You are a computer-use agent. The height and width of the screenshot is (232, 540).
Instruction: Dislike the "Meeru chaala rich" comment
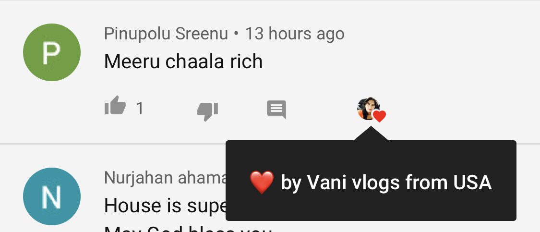point(207,111)
